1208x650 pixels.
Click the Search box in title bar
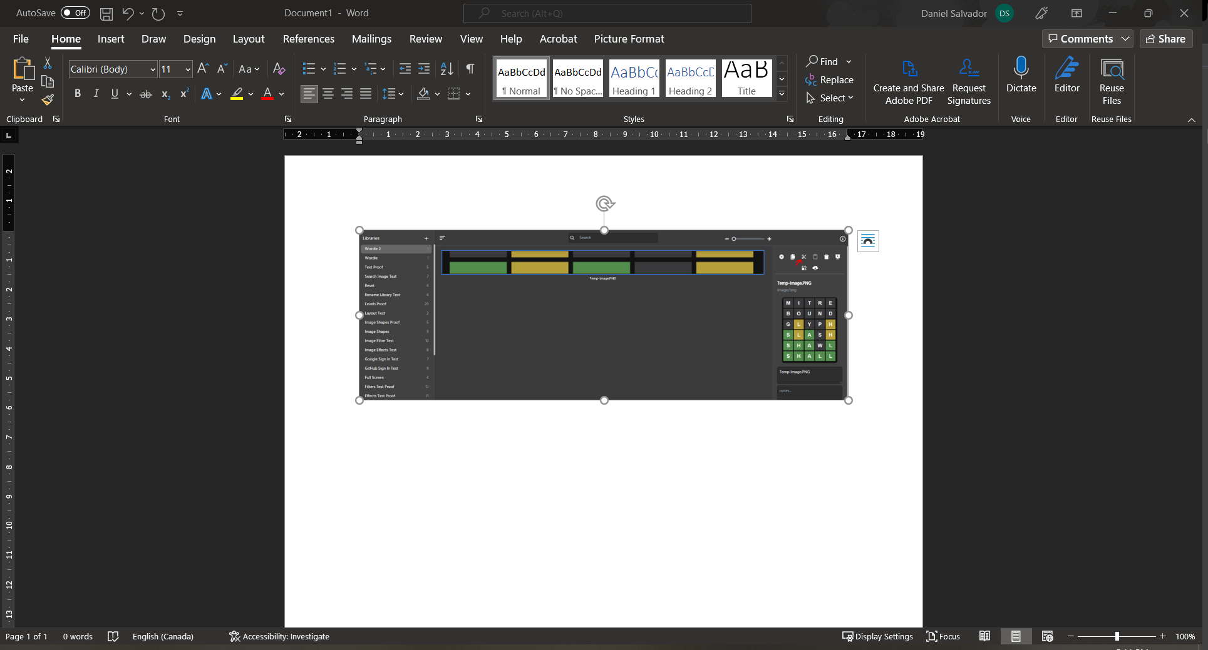[607, 13]
